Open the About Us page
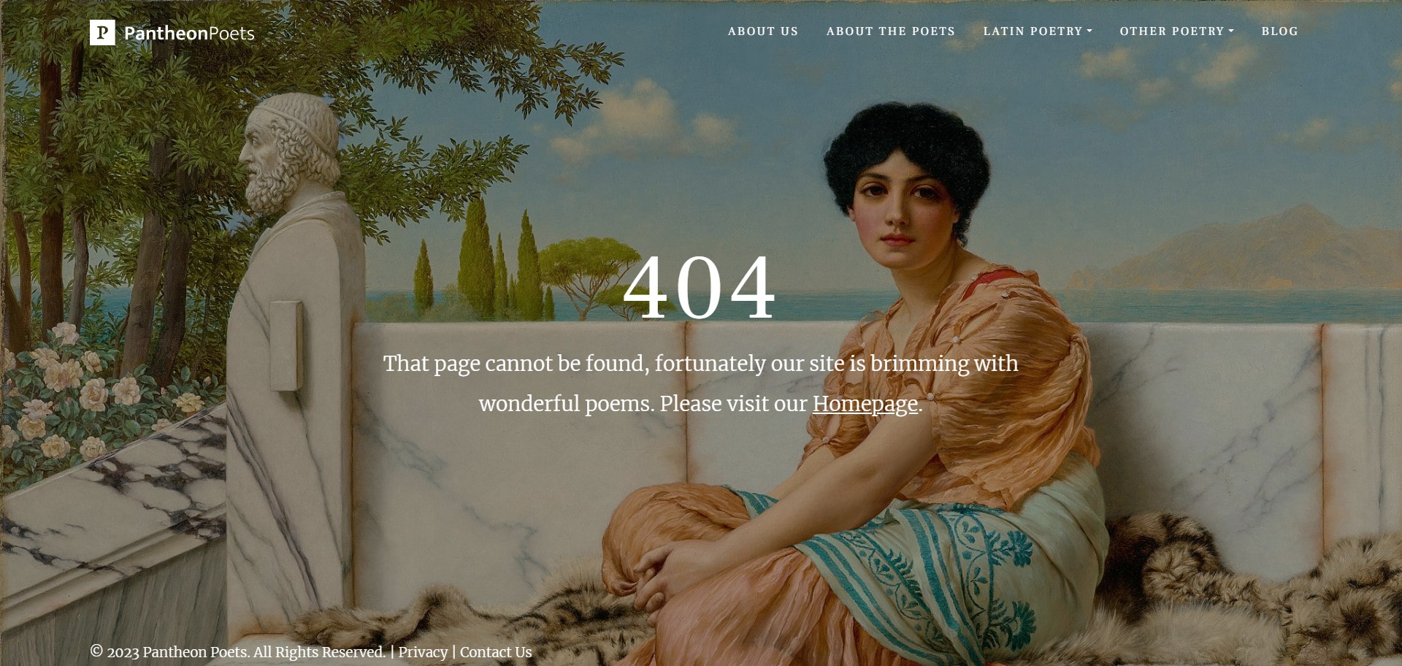 763,31
